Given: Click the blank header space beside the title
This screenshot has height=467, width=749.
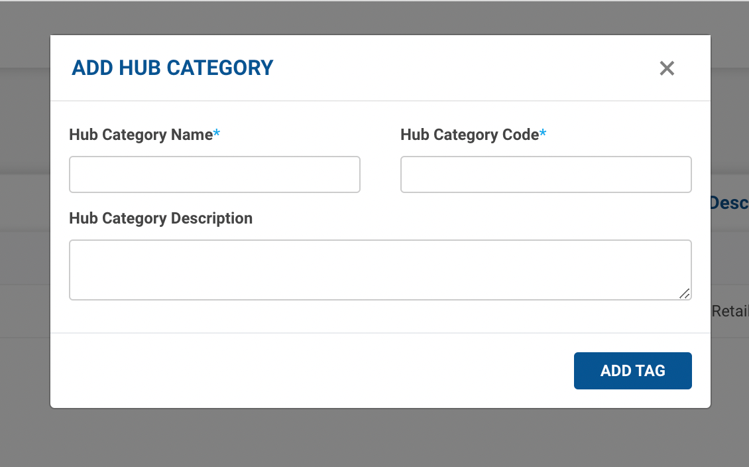Looking at the screenshot, I should tap(464, 68).
